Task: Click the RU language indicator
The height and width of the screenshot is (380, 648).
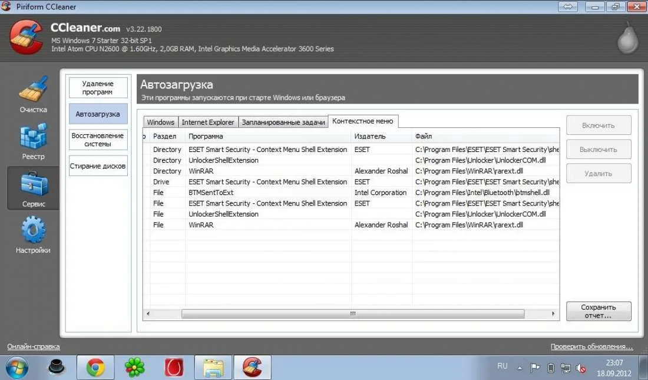Action: (502, 366)
